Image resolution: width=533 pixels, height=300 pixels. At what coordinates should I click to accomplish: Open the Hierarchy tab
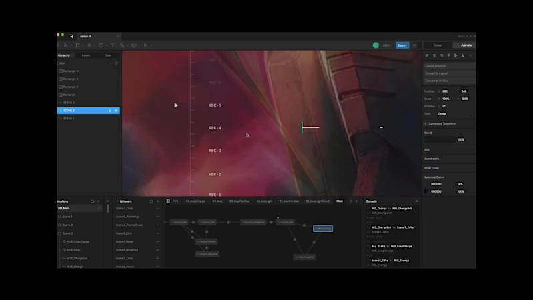tap(63, 55)
